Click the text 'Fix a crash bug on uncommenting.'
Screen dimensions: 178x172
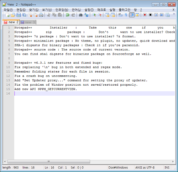click(46, 76)
